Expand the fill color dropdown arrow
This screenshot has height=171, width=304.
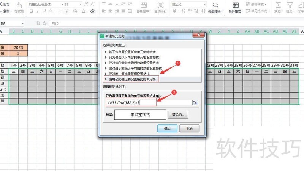point(78,11)
